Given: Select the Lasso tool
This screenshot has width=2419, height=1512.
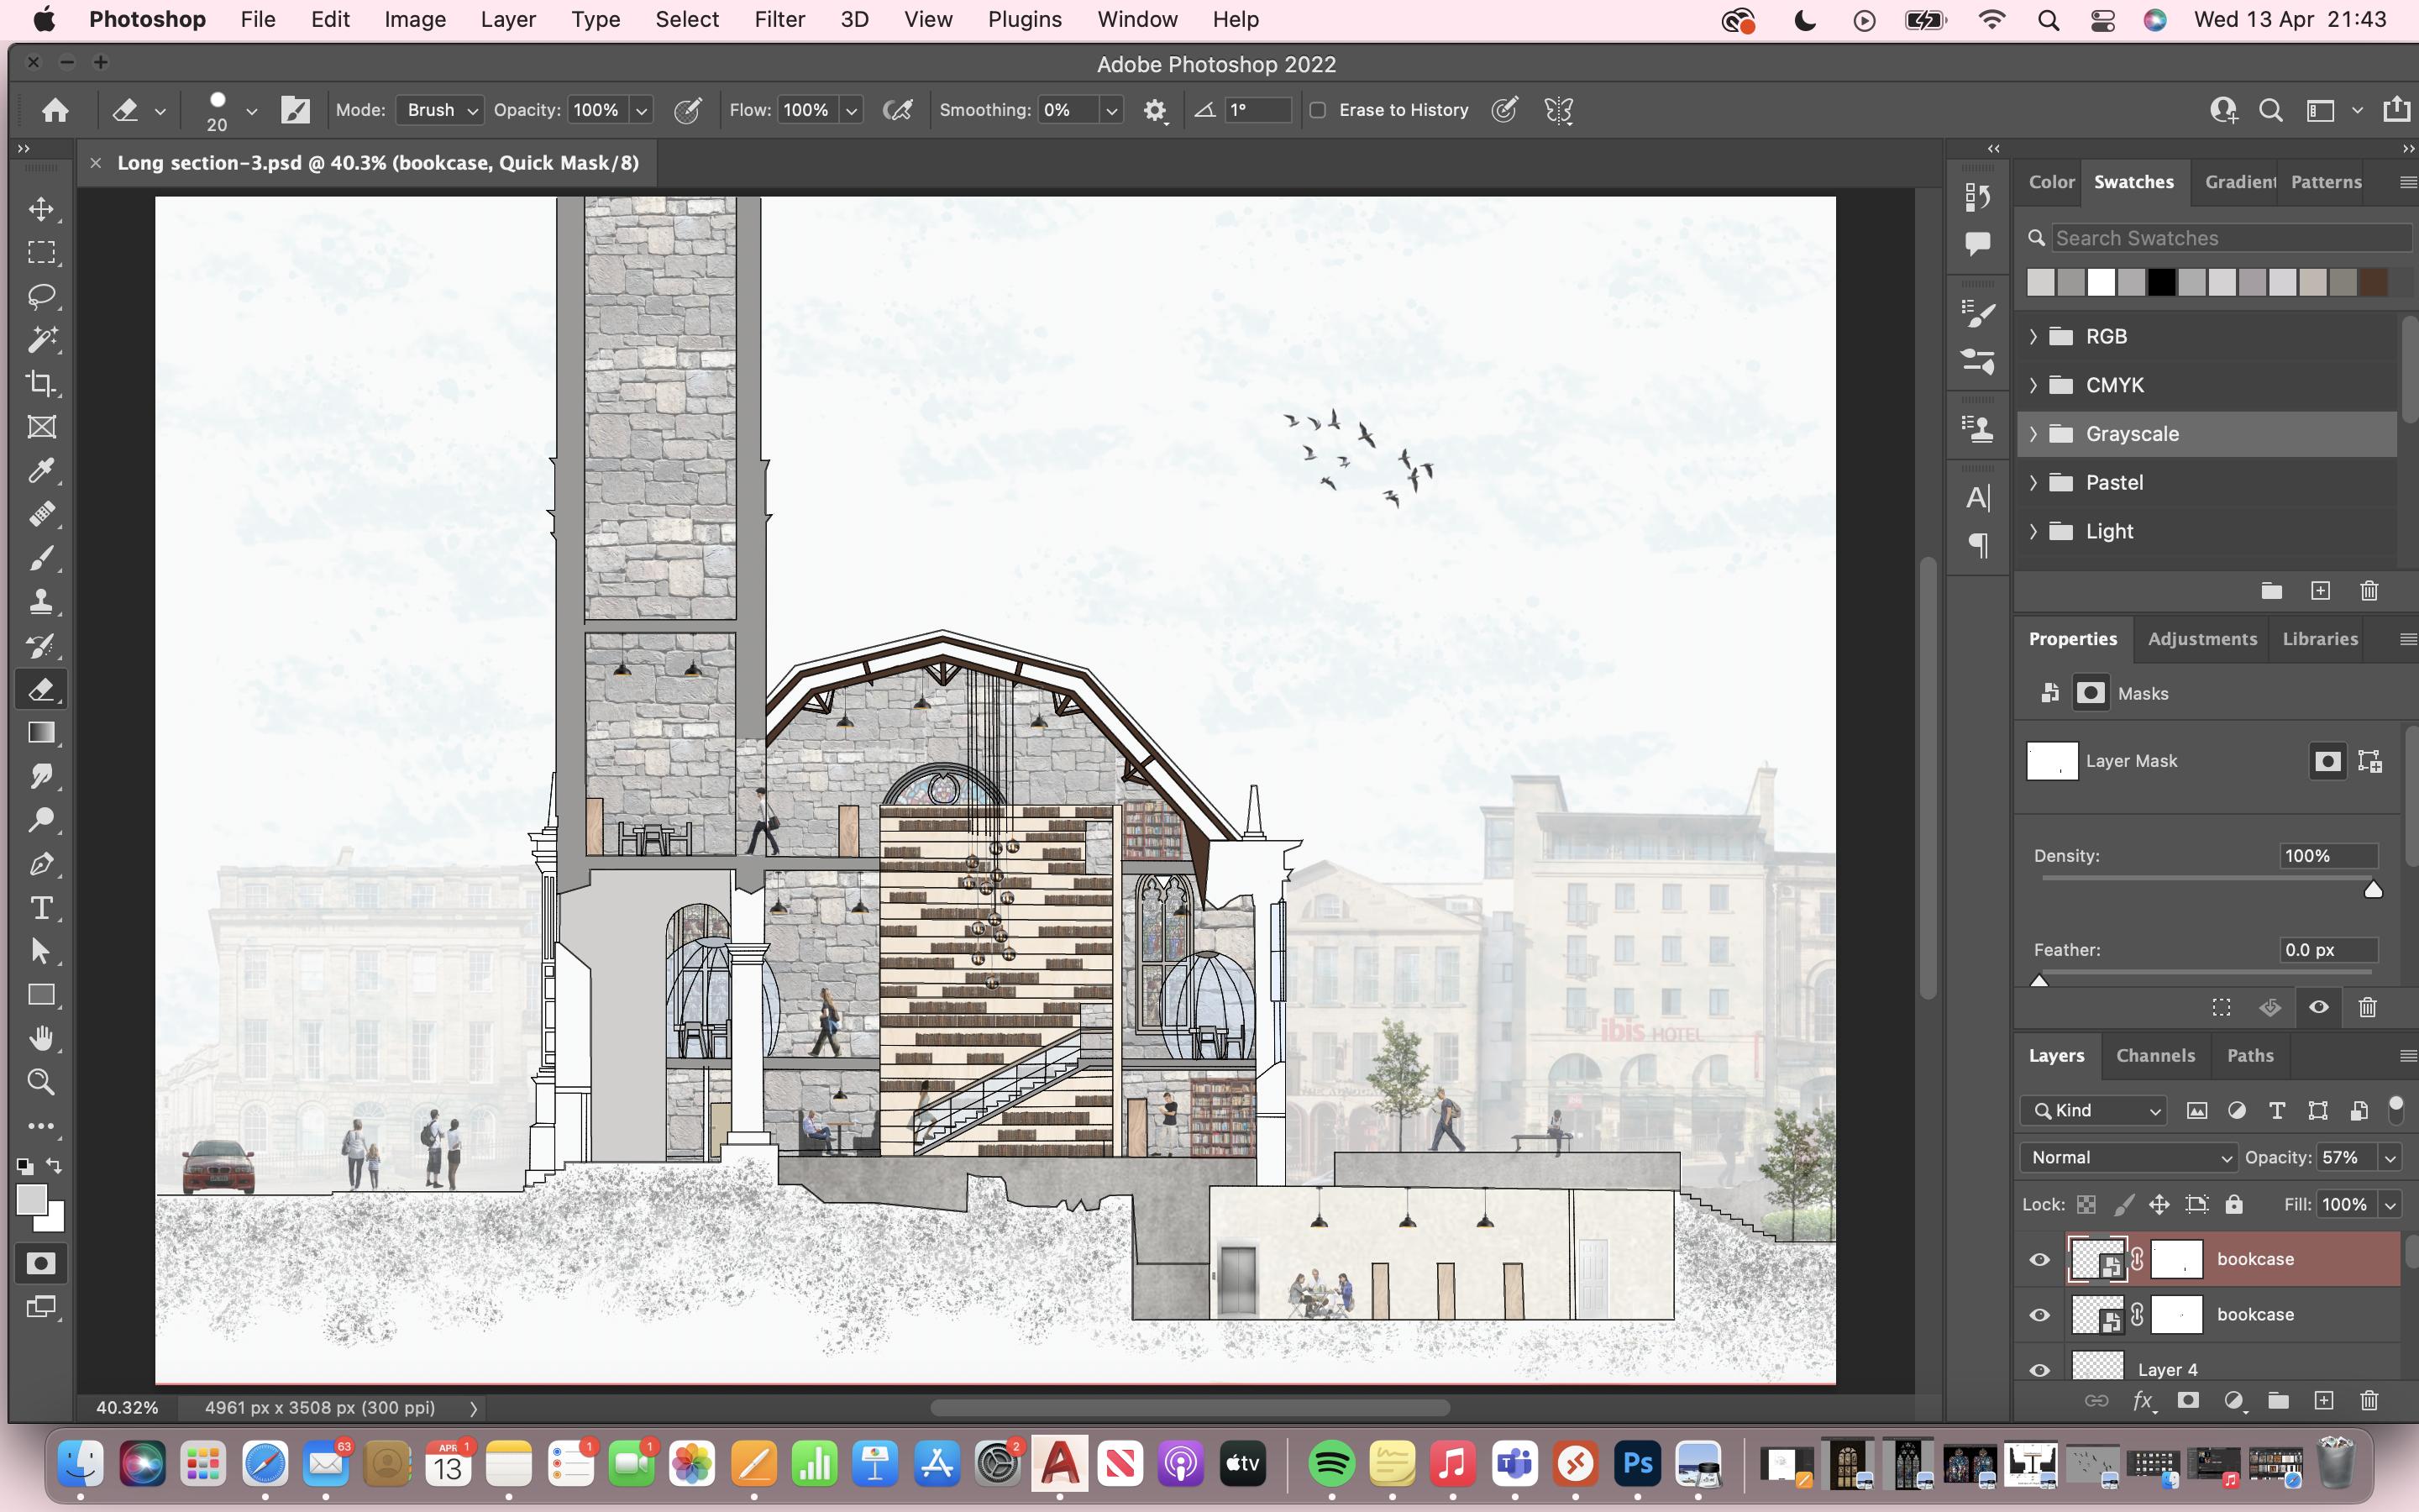Looking at the screenshot, I should point(41,296).
